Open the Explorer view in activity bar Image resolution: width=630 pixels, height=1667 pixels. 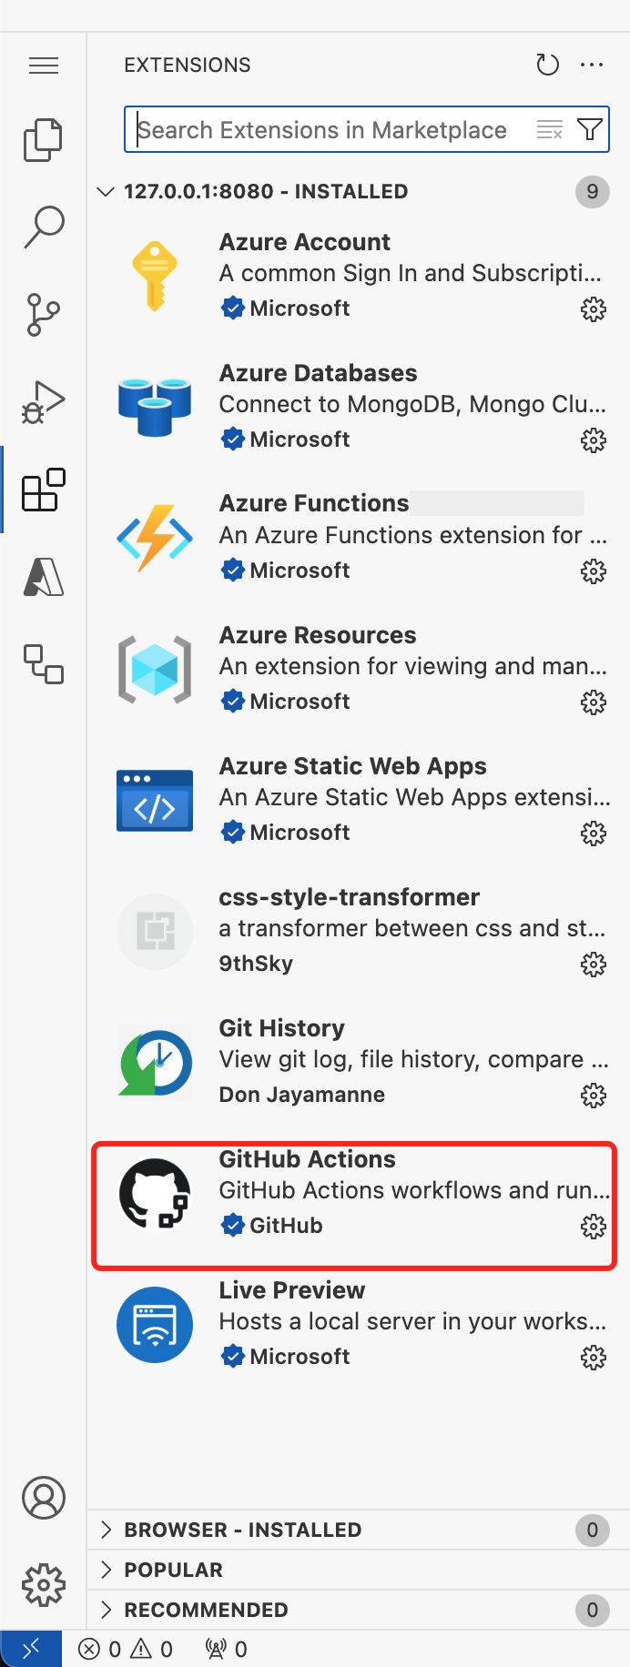pyautogui.click(x=43, y=140)
